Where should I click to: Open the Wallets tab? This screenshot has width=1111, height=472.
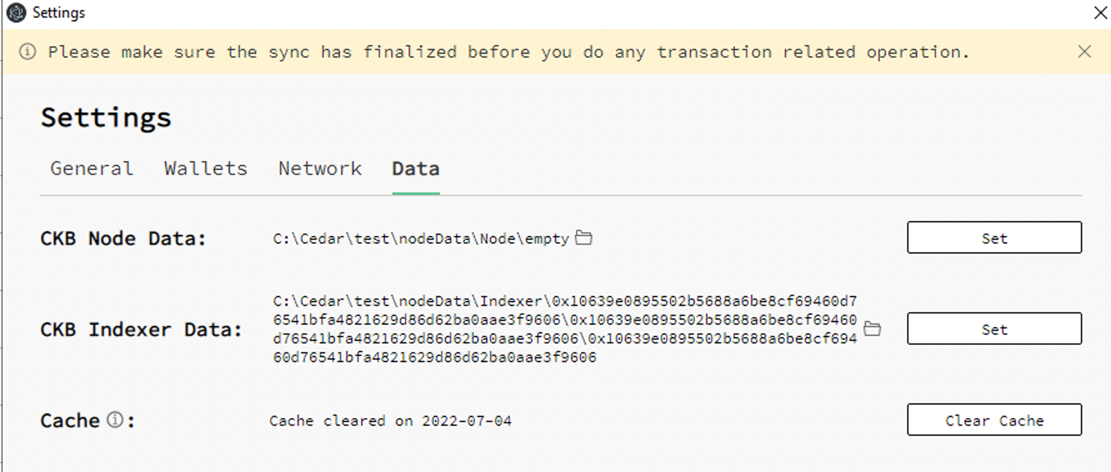point(205,168)
